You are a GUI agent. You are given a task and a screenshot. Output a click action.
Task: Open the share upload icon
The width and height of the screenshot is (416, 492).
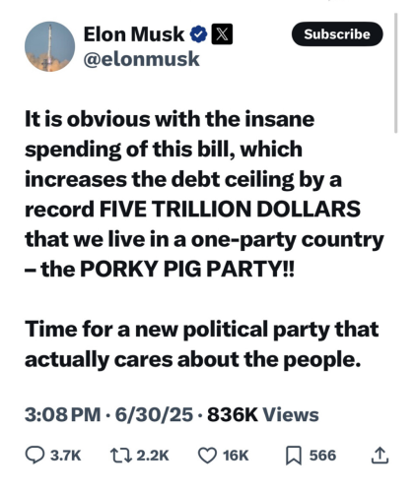click(x=380, y=456)
